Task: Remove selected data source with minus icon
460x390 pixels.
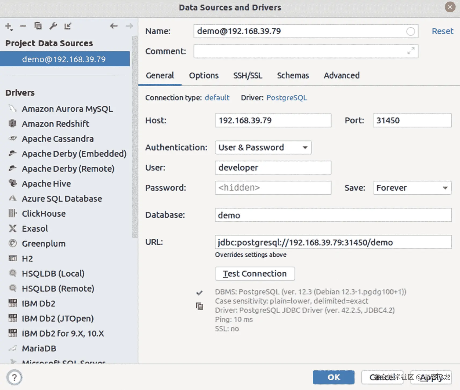Action: tap(23, 26)
